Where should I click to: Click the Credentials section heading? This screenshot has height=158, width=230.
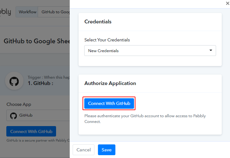click(x=98, y=22)
